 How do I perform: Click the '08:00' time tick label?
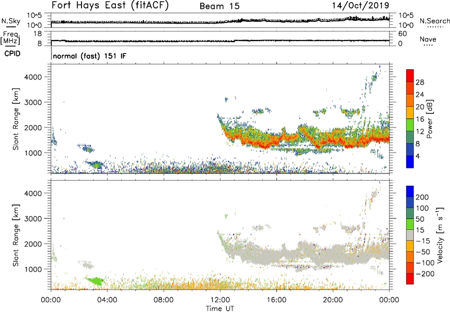pyautogui.click(x=164, y=300)
